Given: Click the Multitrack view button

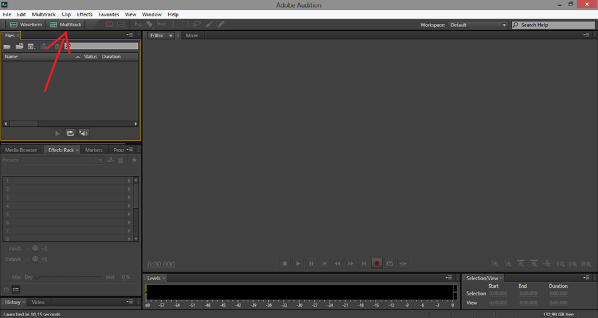Looking at the screenshot, I should tap(65, 25).
